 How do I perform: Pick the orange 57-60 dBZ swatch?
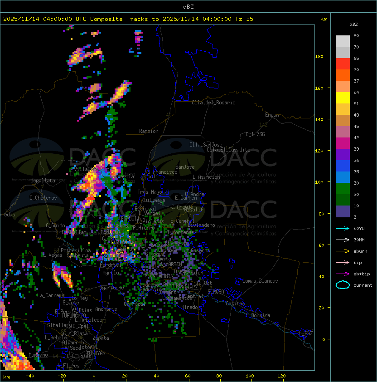coord(343,75)
